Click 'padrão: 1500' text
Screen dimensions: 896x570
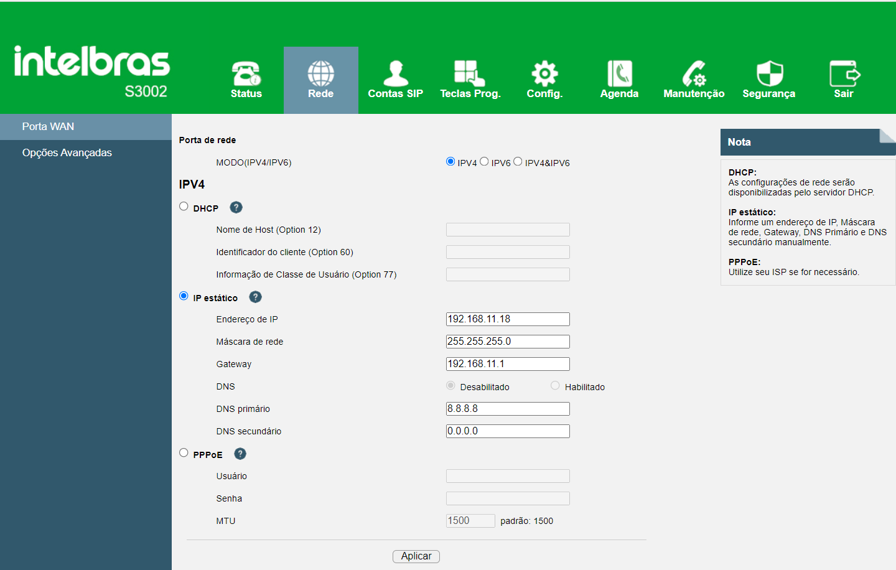coord(526,521)
